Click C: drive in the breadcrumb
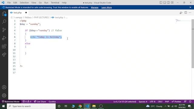 (x=12, y=18)
